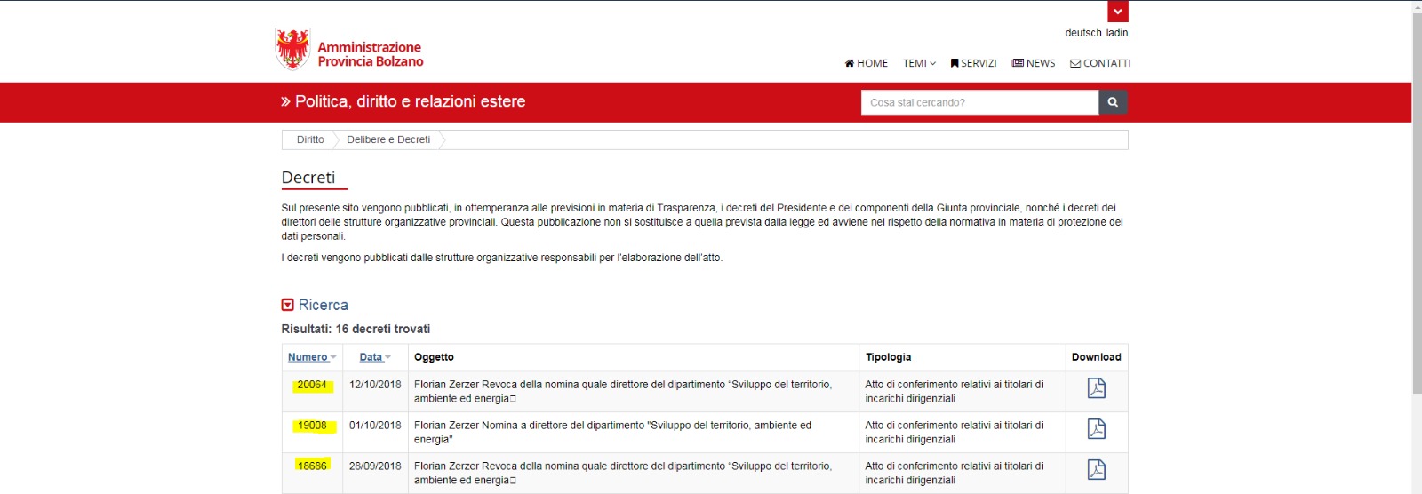The height and width of the screenshot is (494, 1422).
Task: Click the Amministrazione Provincia Bolzano logo
Action: pos(349,50)
